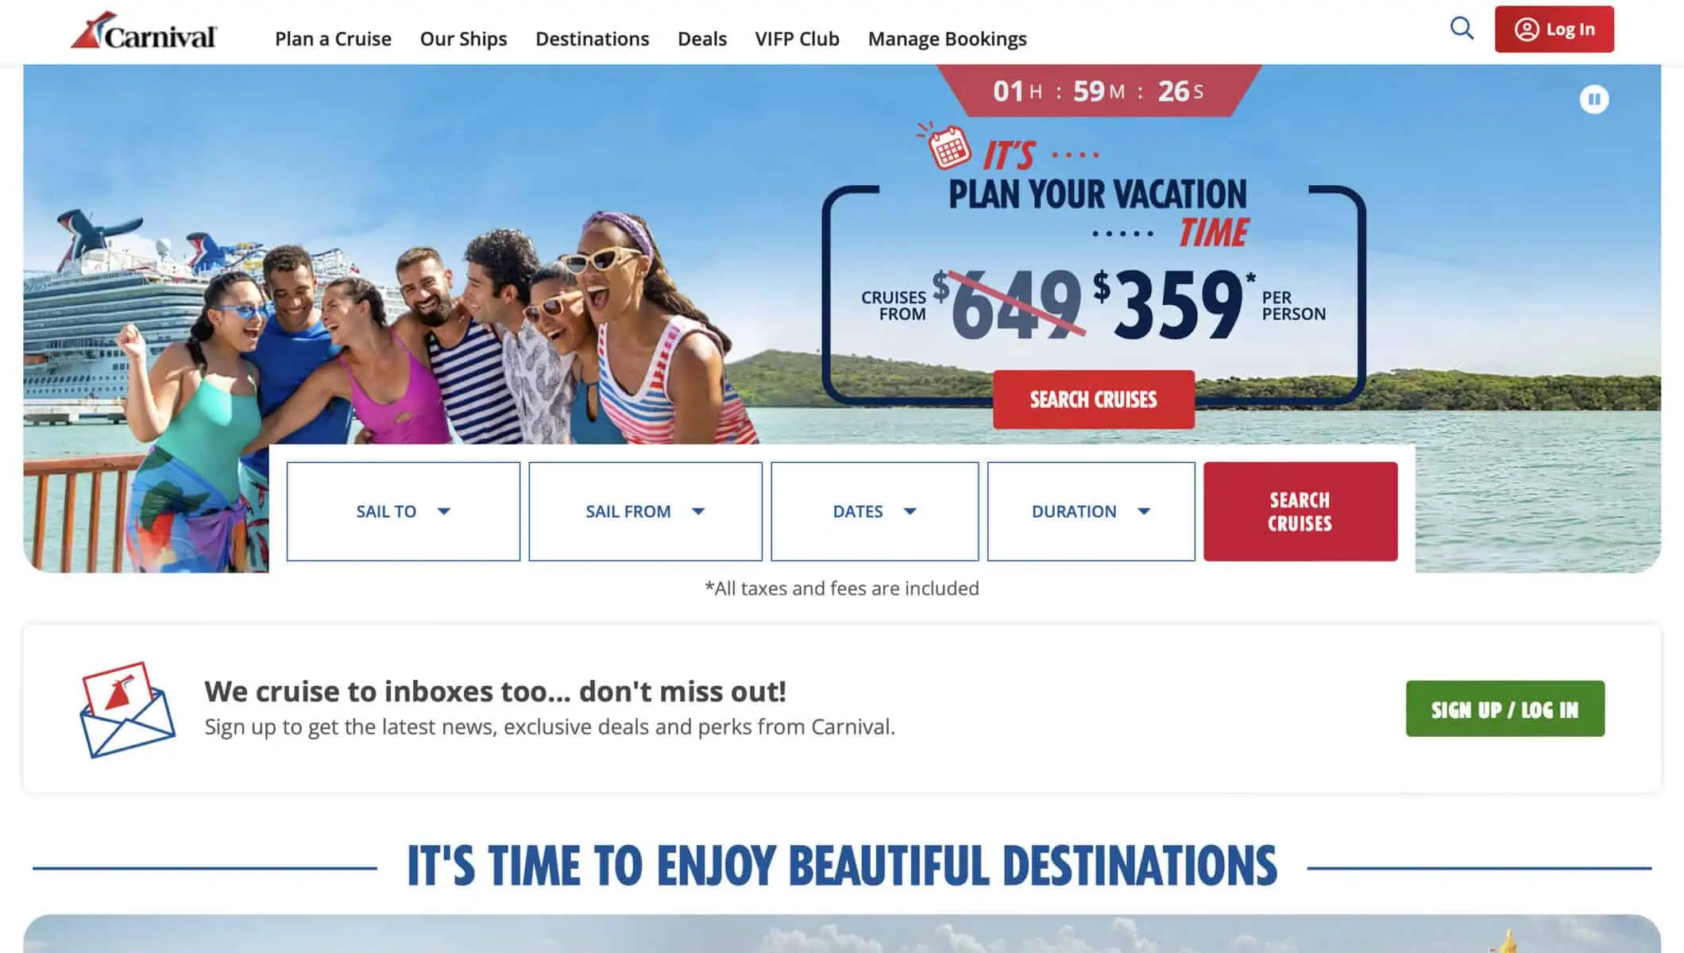Image resolution: width=1684 pixels, height=953 pixels.
Task: Open the Duration dropdown
Action: [1091, 511]
